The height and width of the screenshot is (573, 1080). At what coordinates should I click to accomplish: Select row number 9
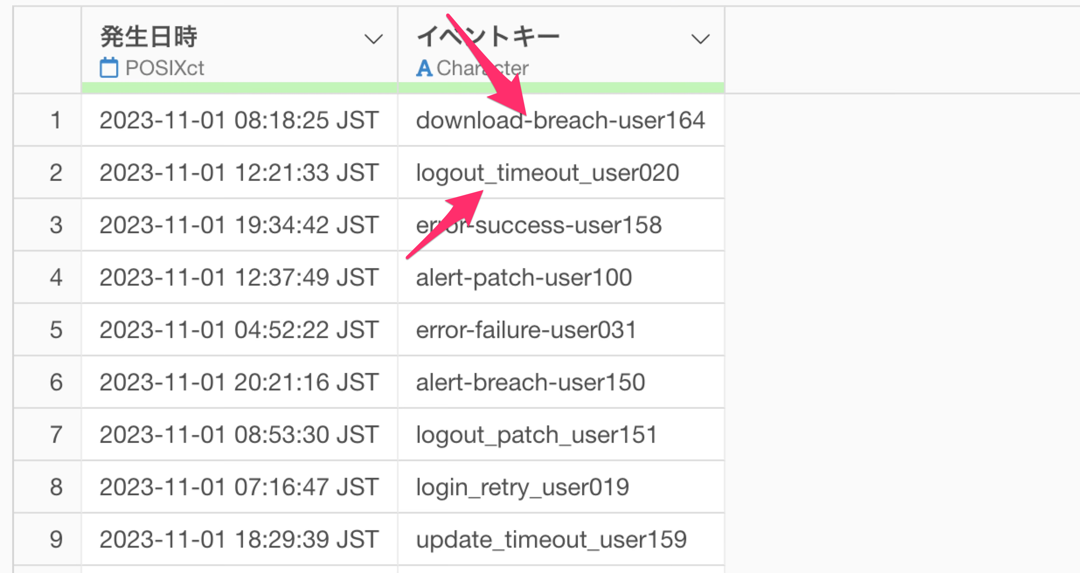click(56, 539)
